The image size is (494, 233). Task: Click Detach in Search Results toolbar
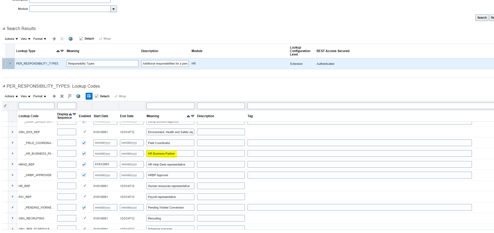(x=87, y=39)
